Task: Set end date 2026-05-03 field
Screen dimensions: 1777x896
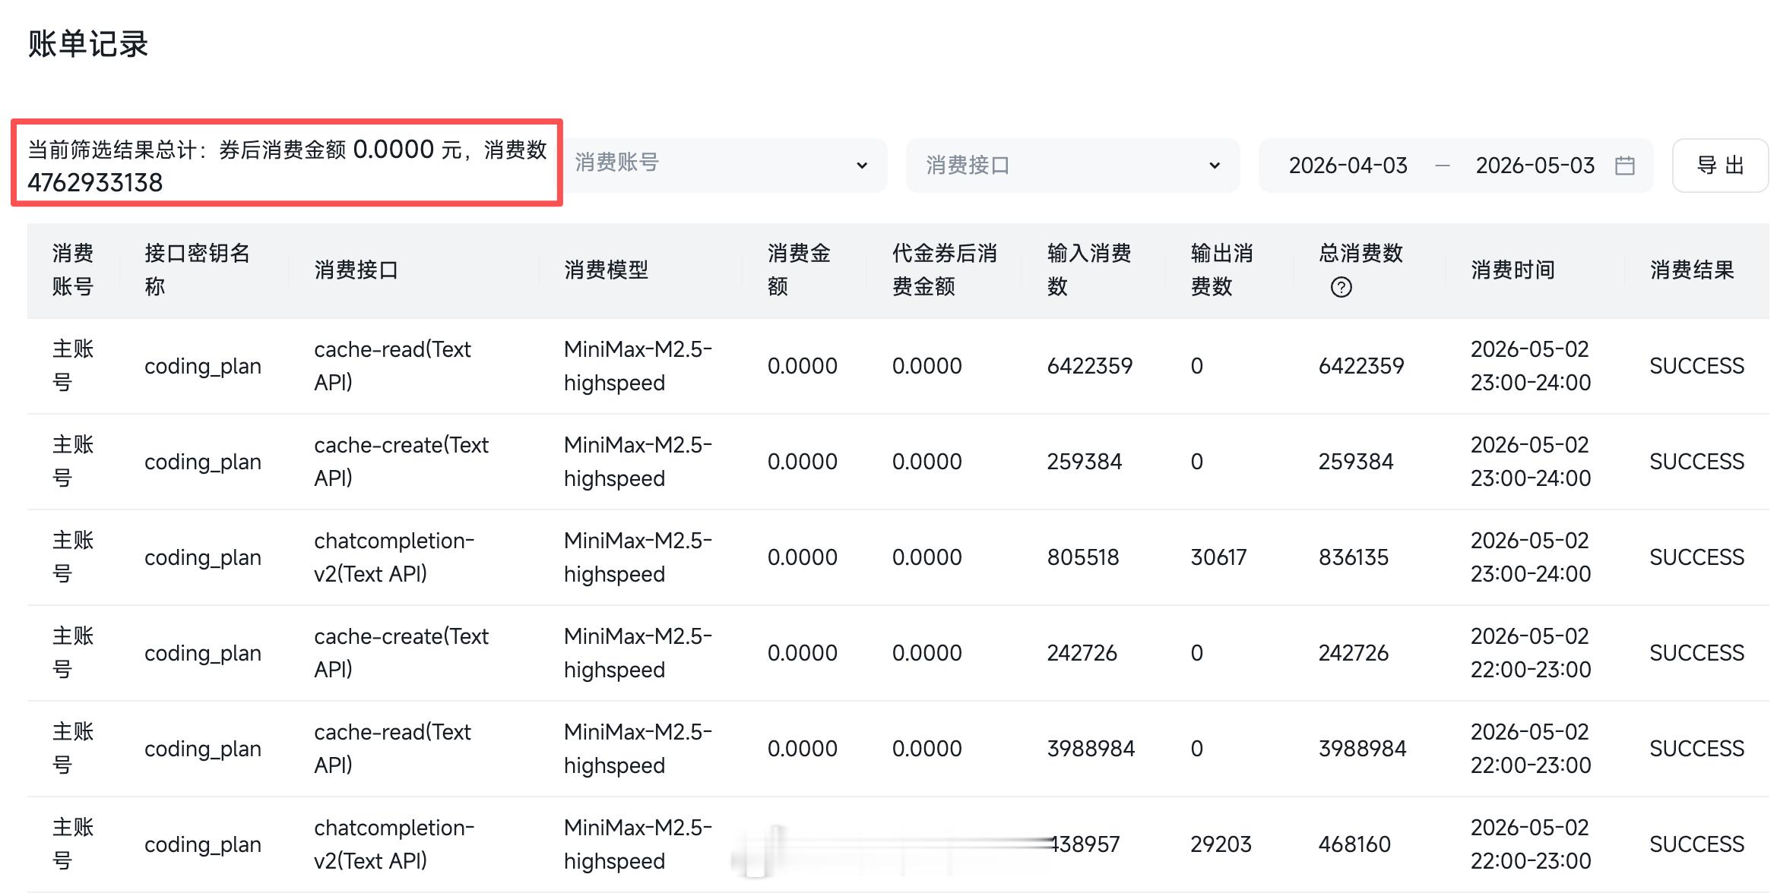Action: [1535, 166]
